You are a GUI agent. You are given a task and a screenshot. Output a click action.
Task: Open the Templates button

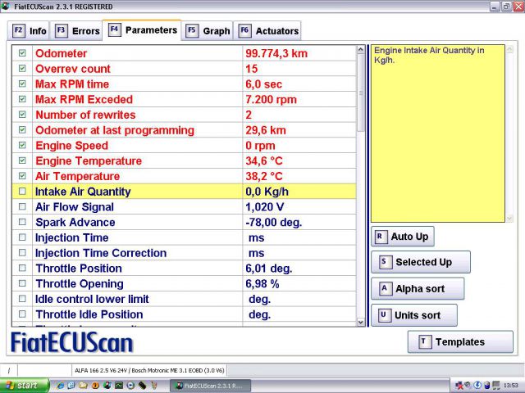coord(460,342)
